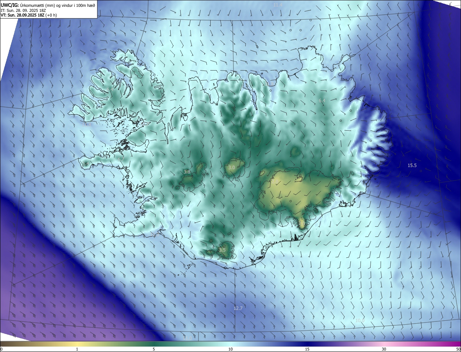The image size is (461, 352).
Task: Click the "5" tick on the color scale
Action: (x=154, y=349)
